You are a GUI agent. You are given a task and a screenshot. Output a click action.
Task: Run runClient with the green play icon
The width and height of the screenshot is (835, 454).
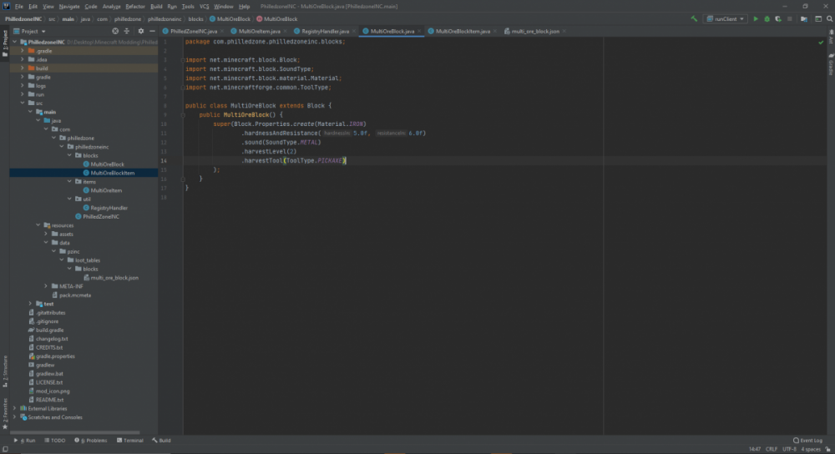(755, 18)
